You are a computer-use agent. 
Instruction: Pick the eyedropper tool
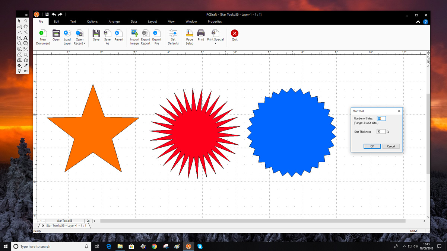(26, 65)
